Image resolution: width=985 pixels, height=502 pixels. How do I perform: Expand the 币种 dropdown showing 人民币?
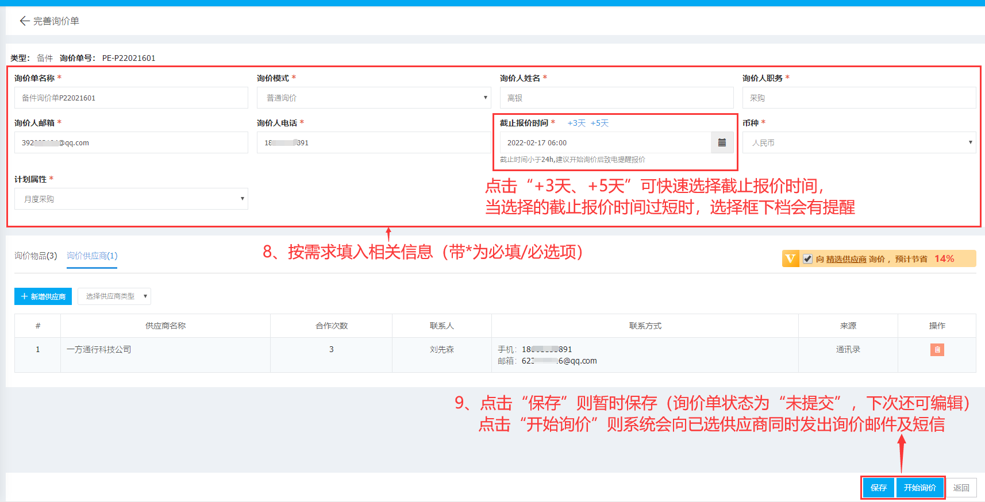point(859,142)
